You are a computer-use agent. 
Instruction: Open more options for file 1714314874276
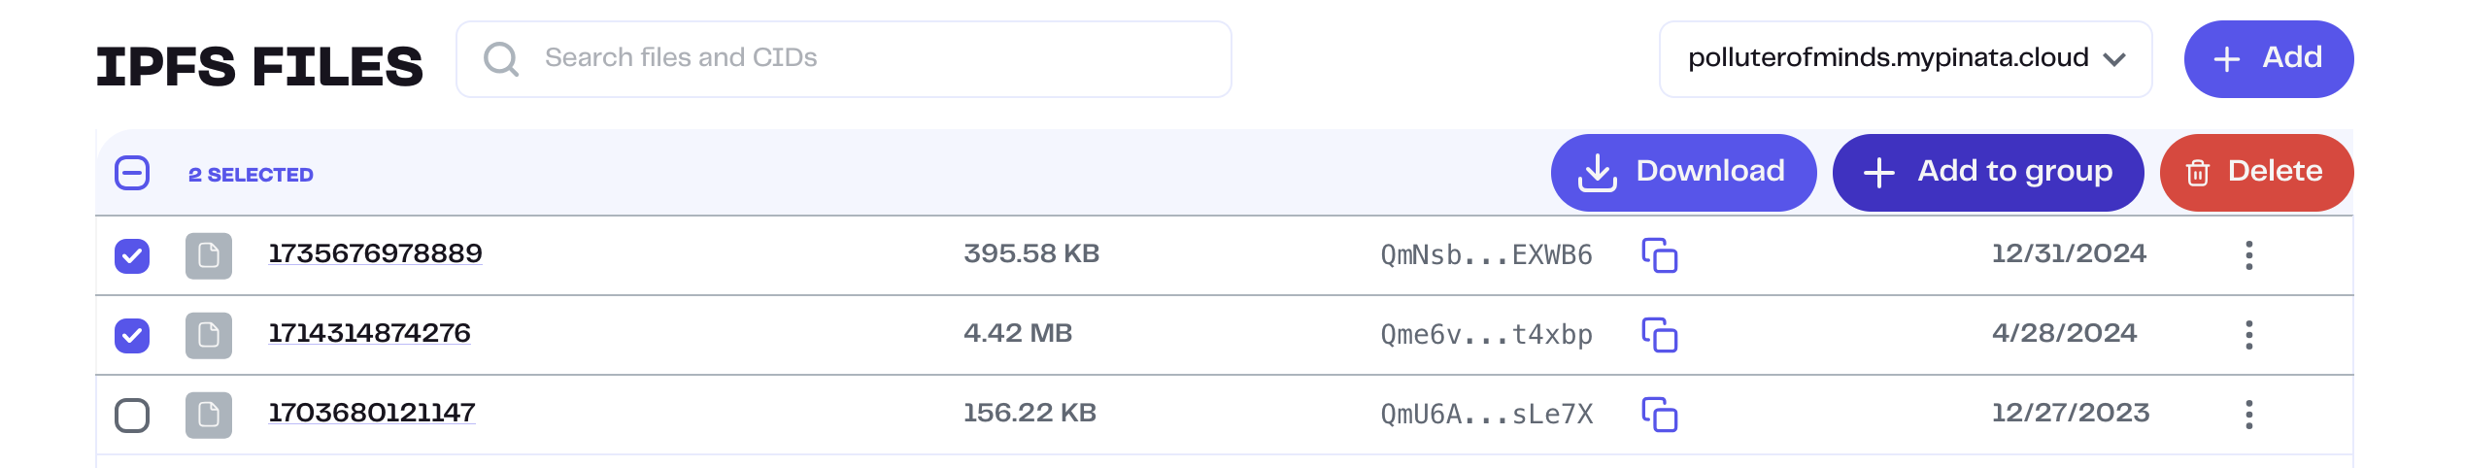[2248, 335]
